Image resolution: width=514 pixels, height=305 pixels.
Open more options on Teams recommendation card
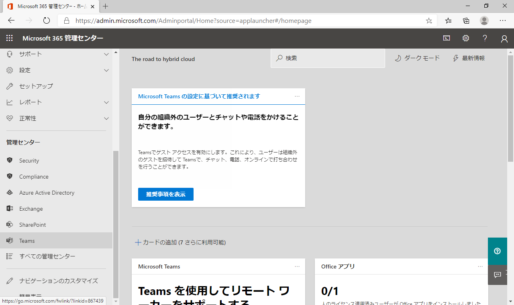pos(297,96)
